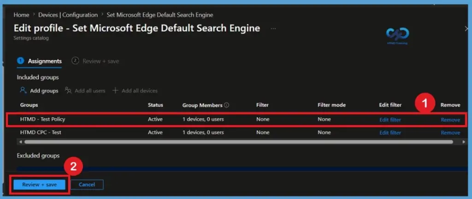472x199 pixels.
Task: Click the Review + save button
Action: pos(40,185)
